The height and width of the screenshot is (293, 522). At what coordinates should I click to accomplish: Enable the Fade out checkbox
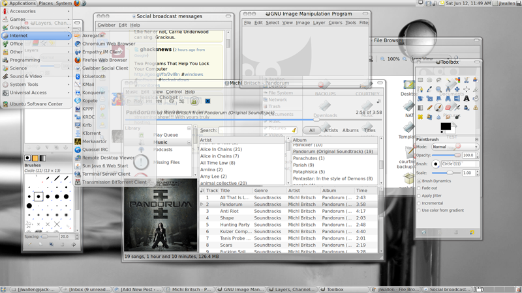click(419, 188)
